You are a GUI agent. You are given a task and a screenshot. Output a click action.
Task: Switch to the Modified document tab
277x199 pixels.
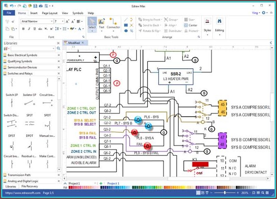[74, 43]
